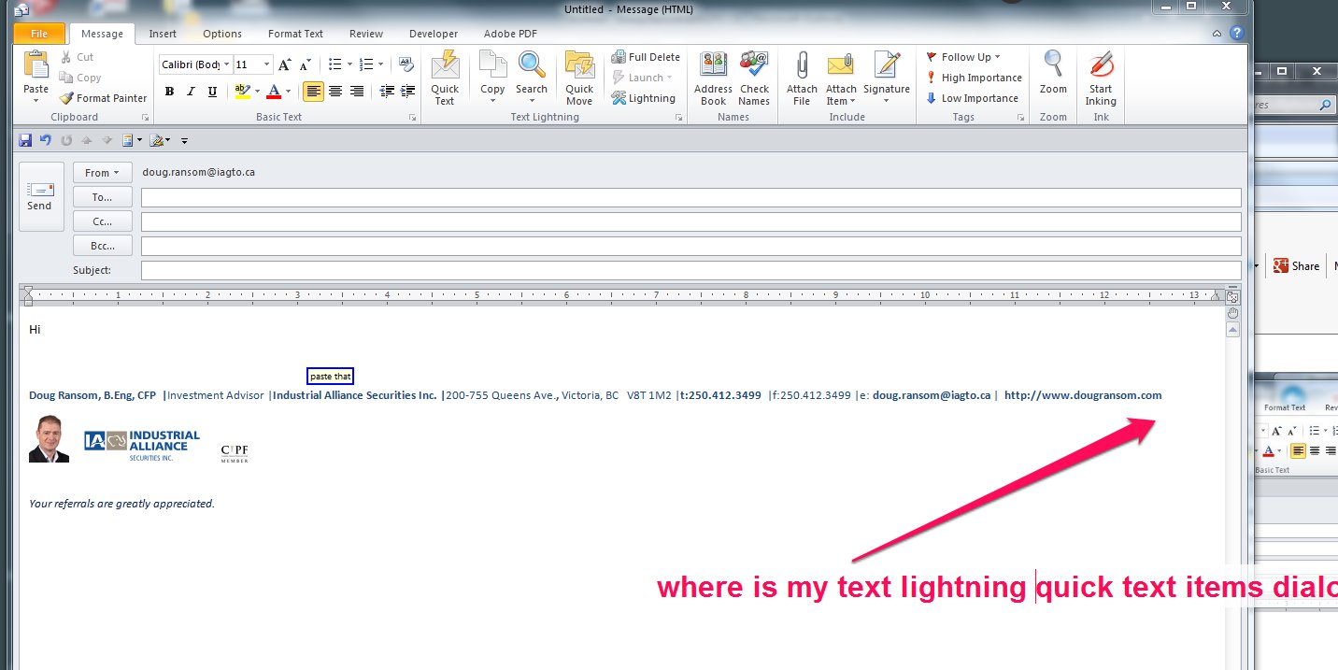Open the font size dropdown
1338x670 pixels.
[x=267, y=65]
